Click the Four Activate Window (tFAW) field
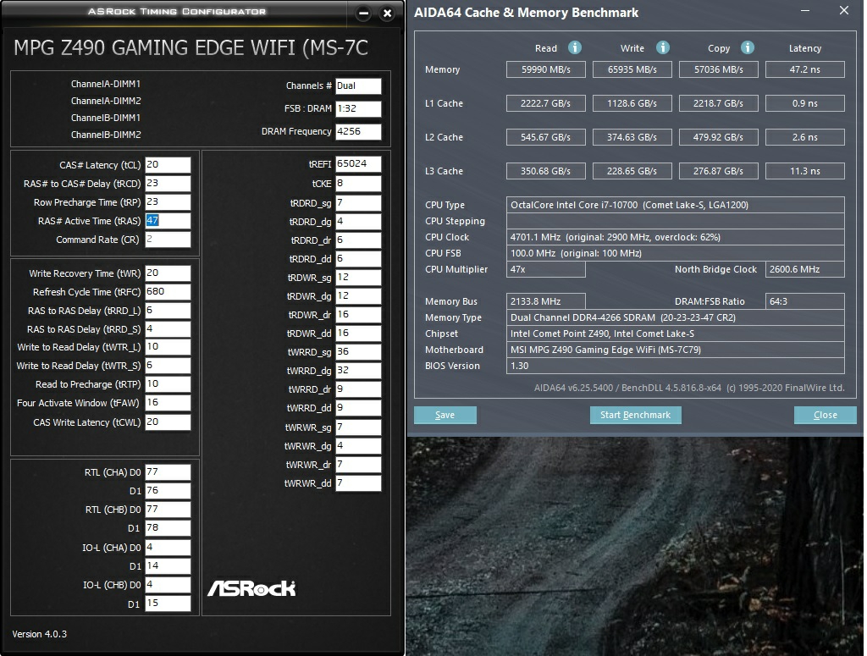867x656 pixels. click(168, 403)
